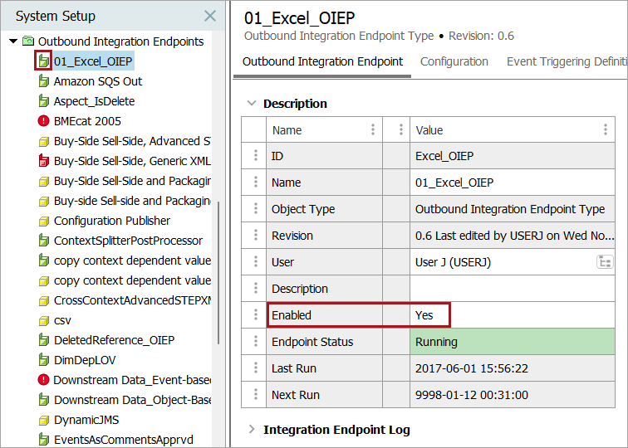Click the Configuration Publisher yellow icon
Screen dimensions: 628x448
(43, 221)
